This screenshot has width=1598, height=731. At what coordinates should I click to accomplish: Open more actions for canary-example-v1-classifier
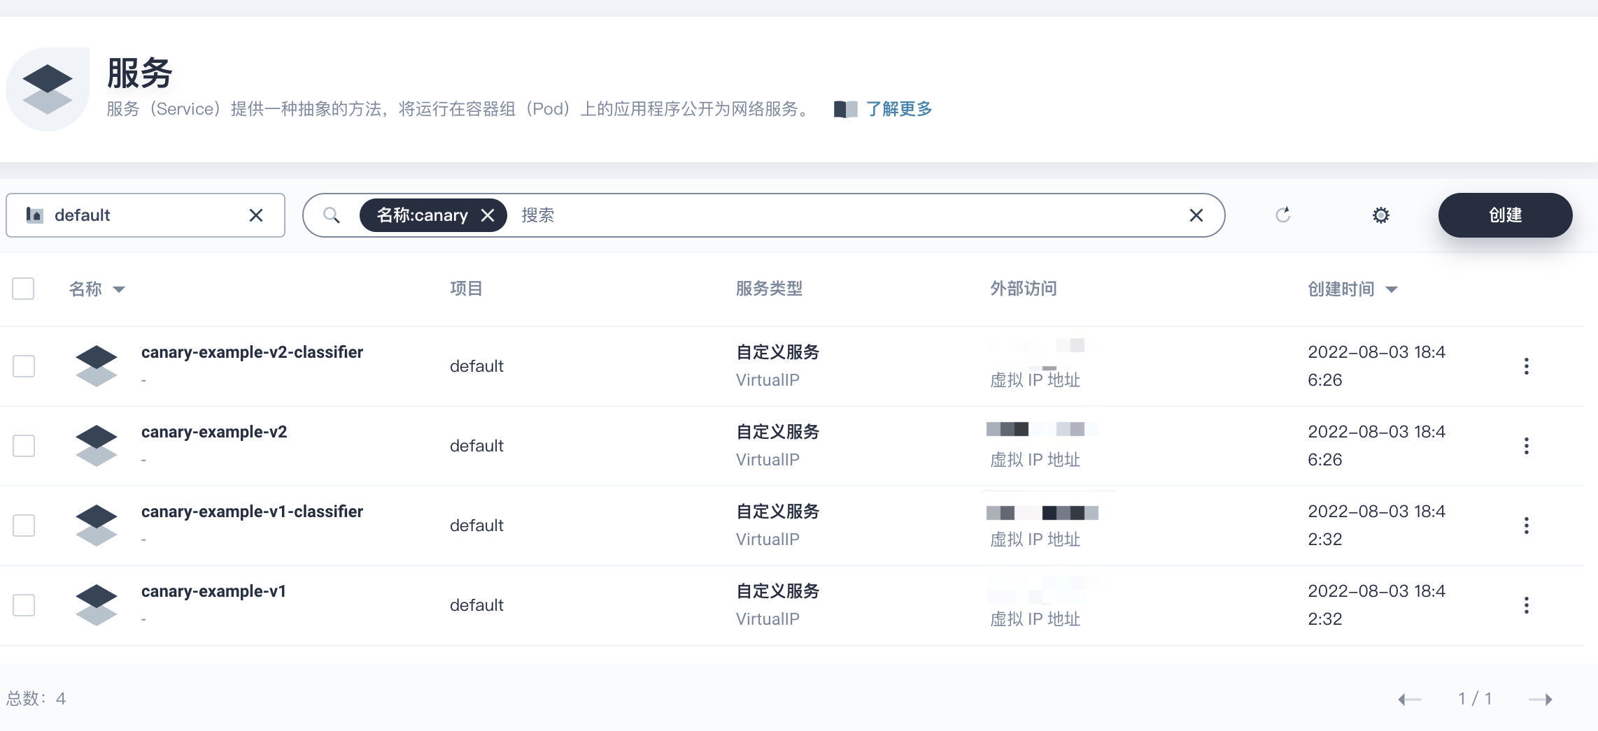click(1526, 526)
